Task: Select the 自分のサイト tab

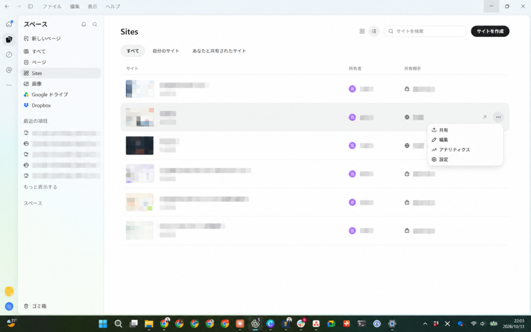Action: tap(165, 51)
